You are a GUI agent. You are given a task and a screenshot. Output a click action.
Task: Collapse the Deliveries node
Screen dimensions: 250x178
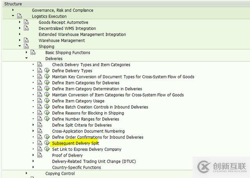pos(26,58)
